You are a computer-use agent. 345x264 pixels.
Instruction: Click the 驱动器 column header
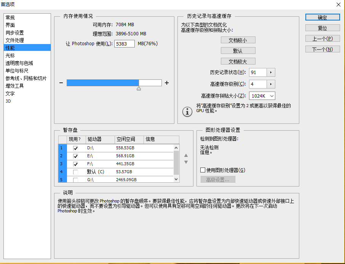tap(100, 139)
